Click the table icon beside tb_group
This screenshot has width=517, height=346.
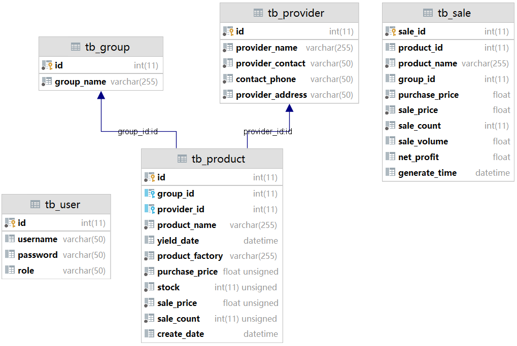coord(76,47)
